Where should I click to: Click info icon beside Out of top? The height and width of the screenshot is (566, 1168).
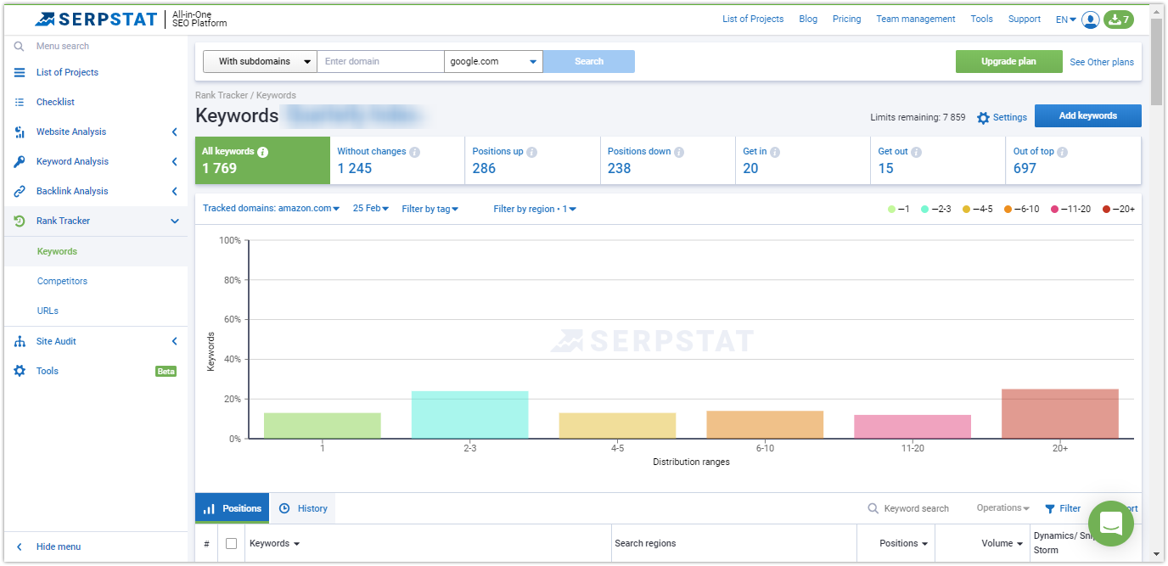(1062, 152)
